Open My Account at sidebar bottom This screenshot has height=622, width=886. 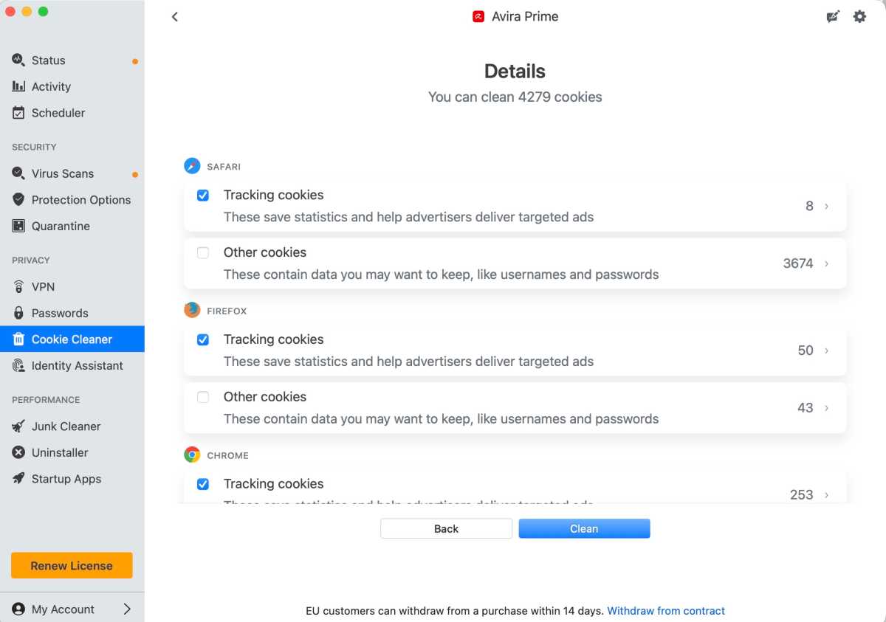coord(72,609)
